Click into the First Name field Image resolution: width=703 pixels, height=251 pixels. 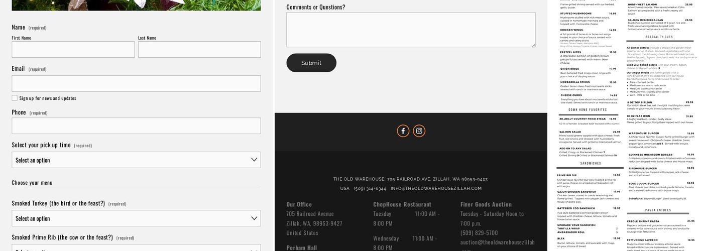tap(73, 50)
